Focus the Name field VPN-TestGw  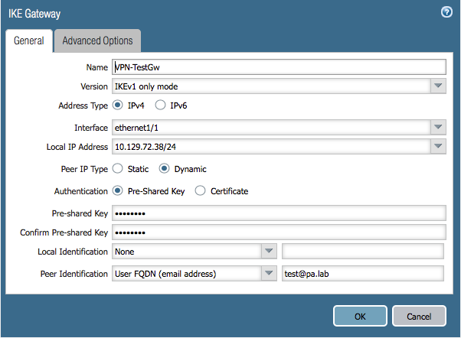[279, 67]
